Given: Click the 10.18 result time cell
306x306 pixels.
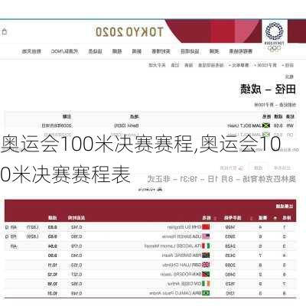Looking at the screenshot, I should click(52, 284).
